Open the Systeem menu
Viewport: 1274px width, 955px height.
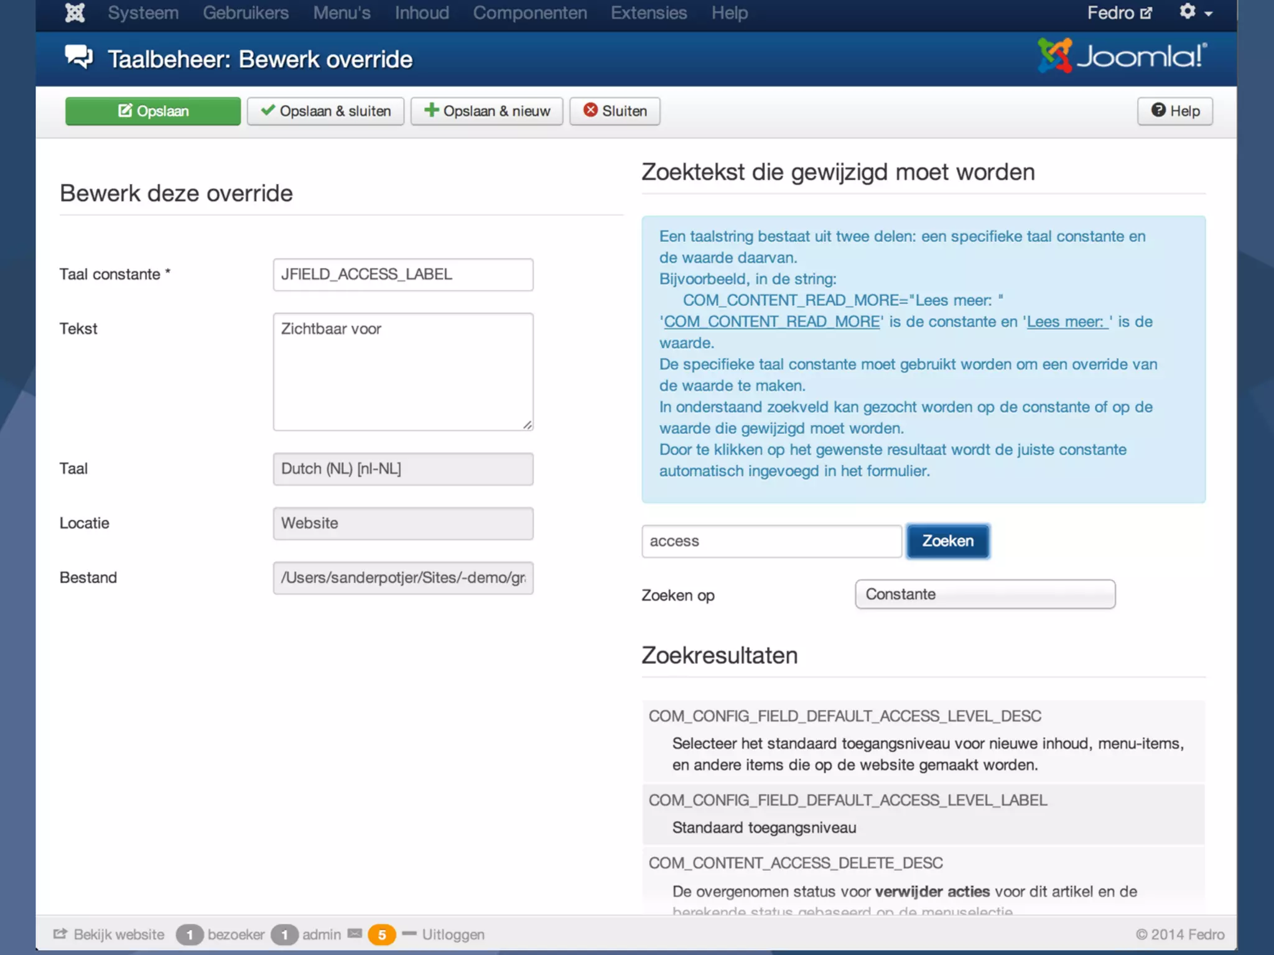pyautogui.click(x=143, y=12)
